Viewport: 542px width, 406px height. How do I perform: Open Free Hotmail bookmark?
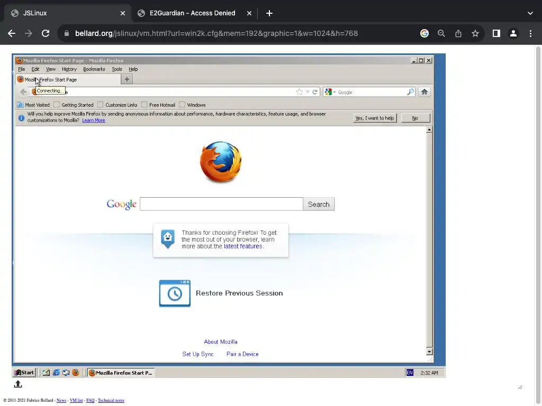click(x=158, y=105)
